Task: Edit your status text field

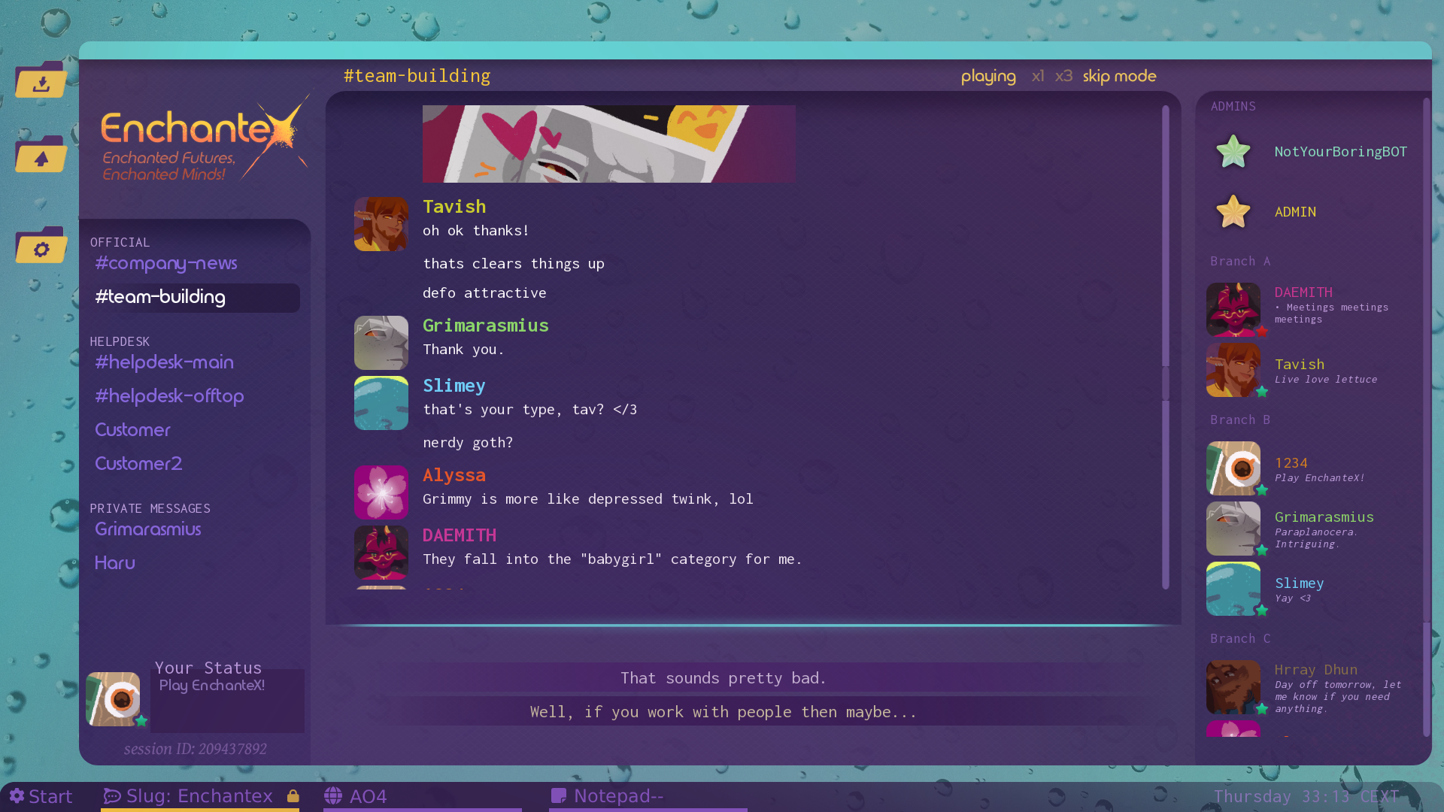Action: tap(227, 701)
